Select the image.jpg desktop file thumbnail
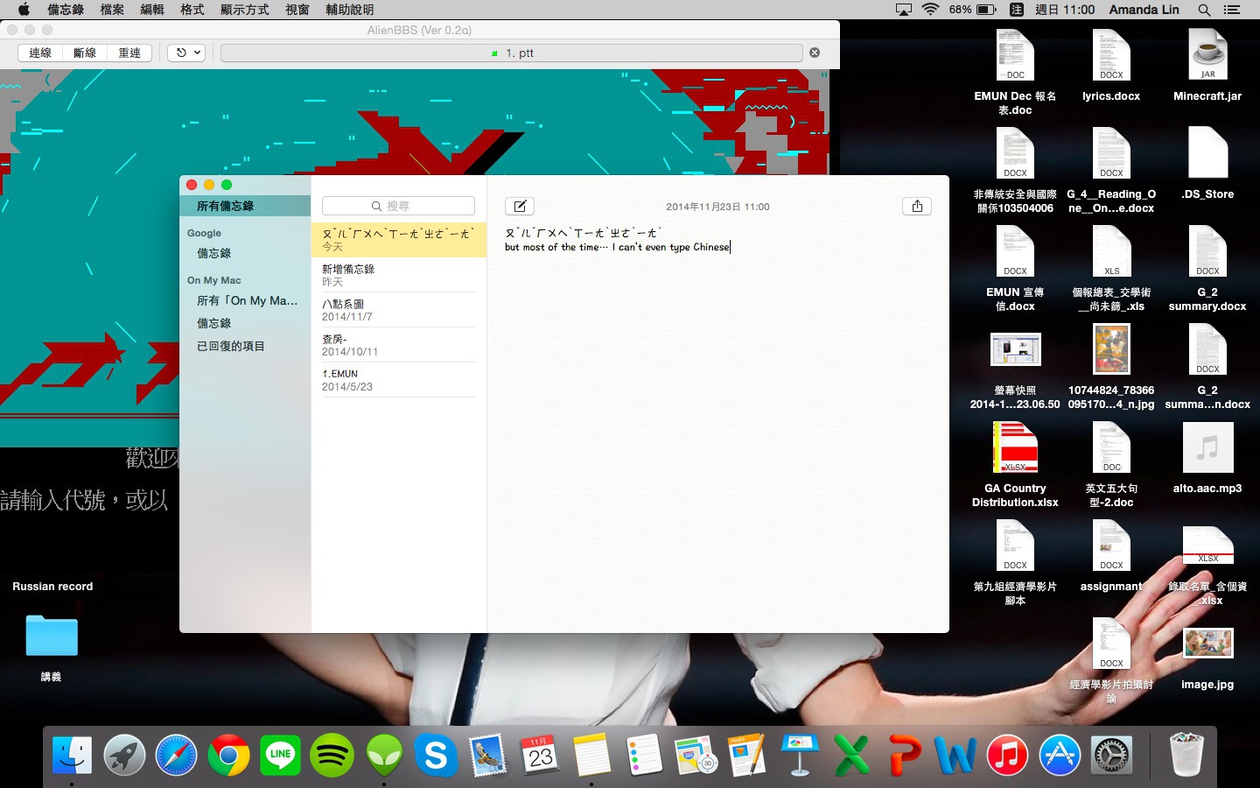Screen dimensions: 1260x788 coord(1207,644)
